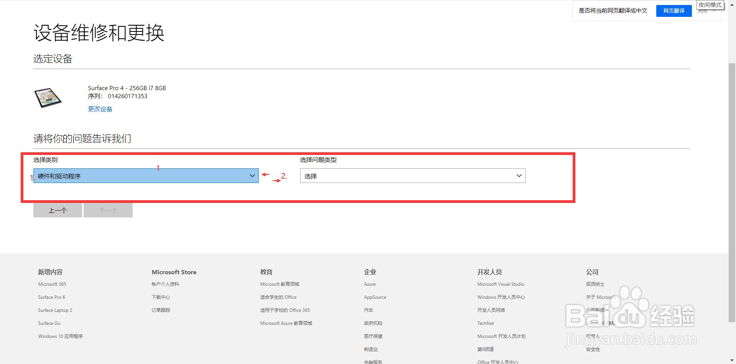Viewport: 736px width, 364px height.
Task: Open the 政府机构 footer link
Action: coord(373,323)
